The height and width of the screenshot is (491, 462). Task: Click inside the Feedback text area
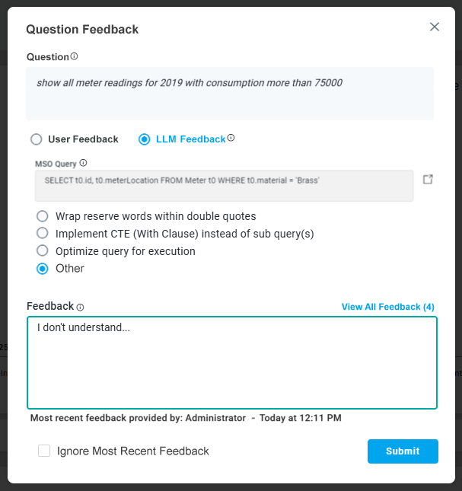tap(231, 362)
